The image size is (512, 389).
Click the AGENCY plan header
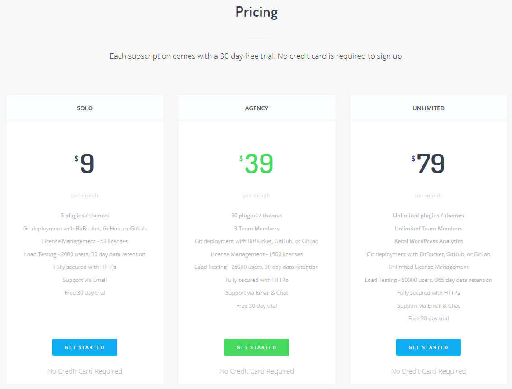coord(256,108)
